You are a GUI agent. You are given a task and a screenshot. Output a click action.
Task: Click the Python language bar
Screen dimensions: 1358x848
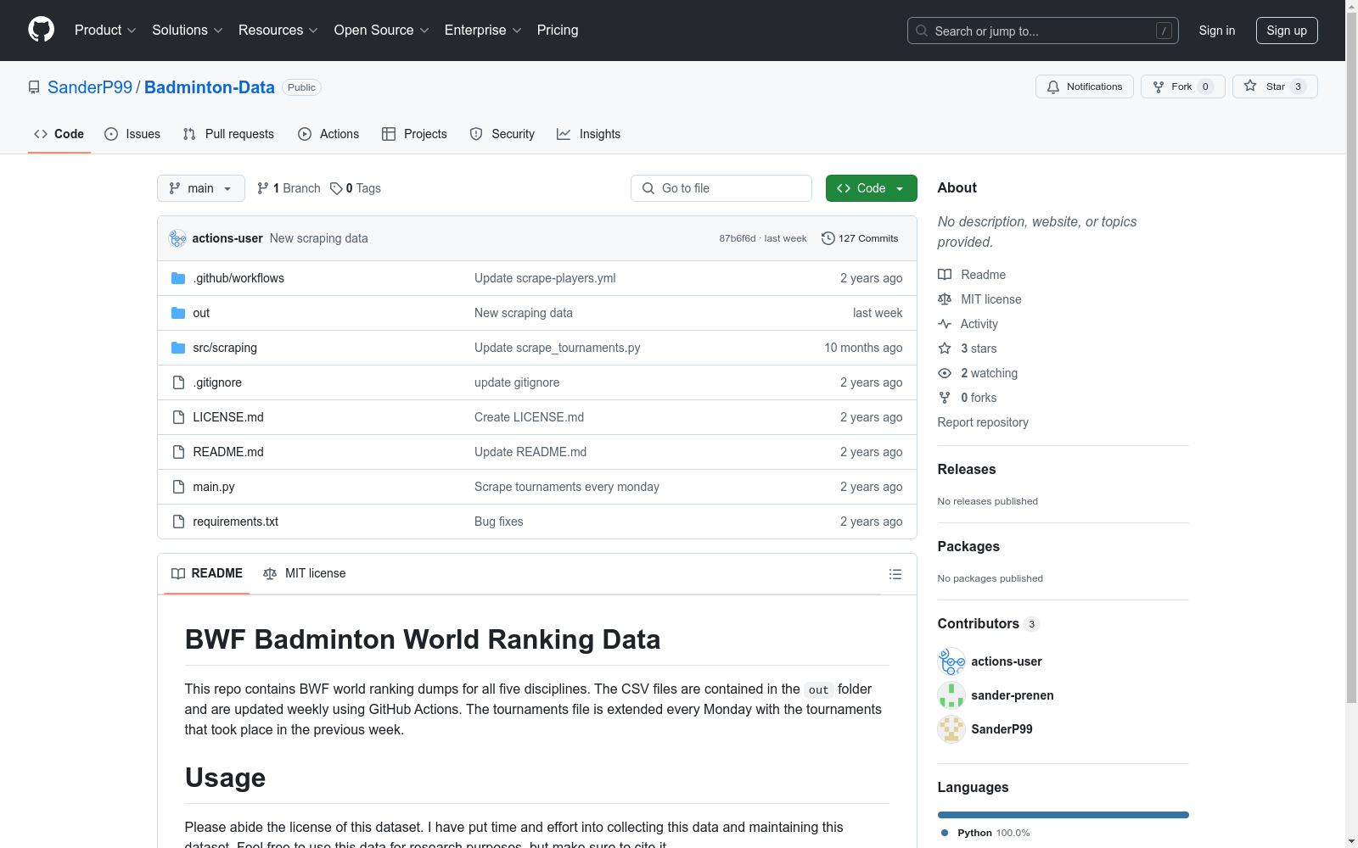[1063, 815]
